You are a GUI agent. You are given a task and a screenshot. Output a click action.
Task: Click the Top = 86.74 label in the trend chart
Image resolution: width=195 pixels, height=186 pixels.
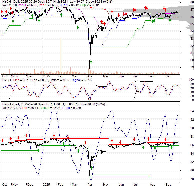tap(30, 108)
